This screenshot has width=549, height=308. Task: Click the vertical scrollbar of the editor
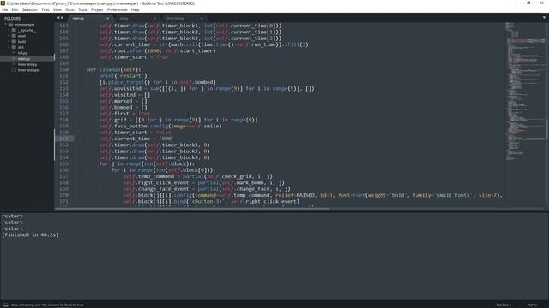547,129
